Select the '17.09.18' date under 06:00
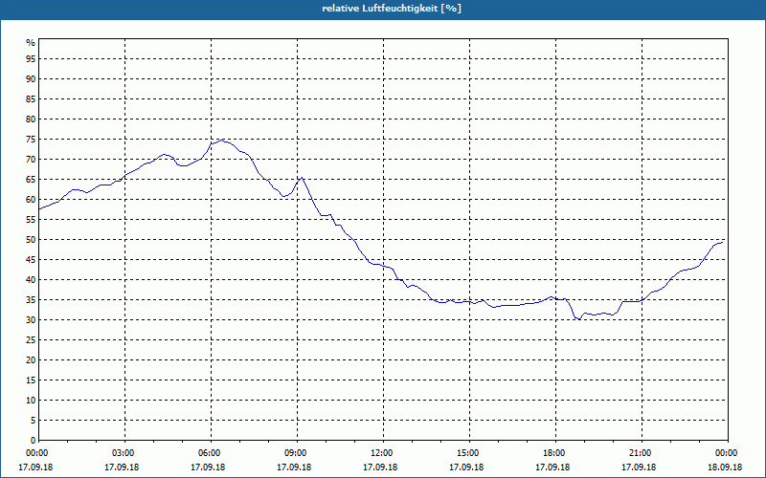Image resolution: width=766 pixels, height=478 pixels. point(208,467)
